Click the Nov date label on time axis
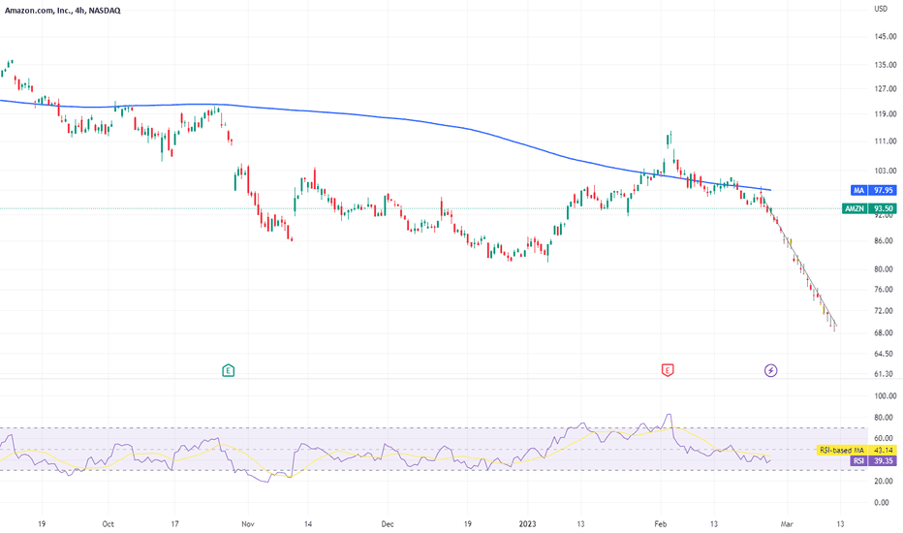This screenshot has height=533, width=903. [248, 523]
